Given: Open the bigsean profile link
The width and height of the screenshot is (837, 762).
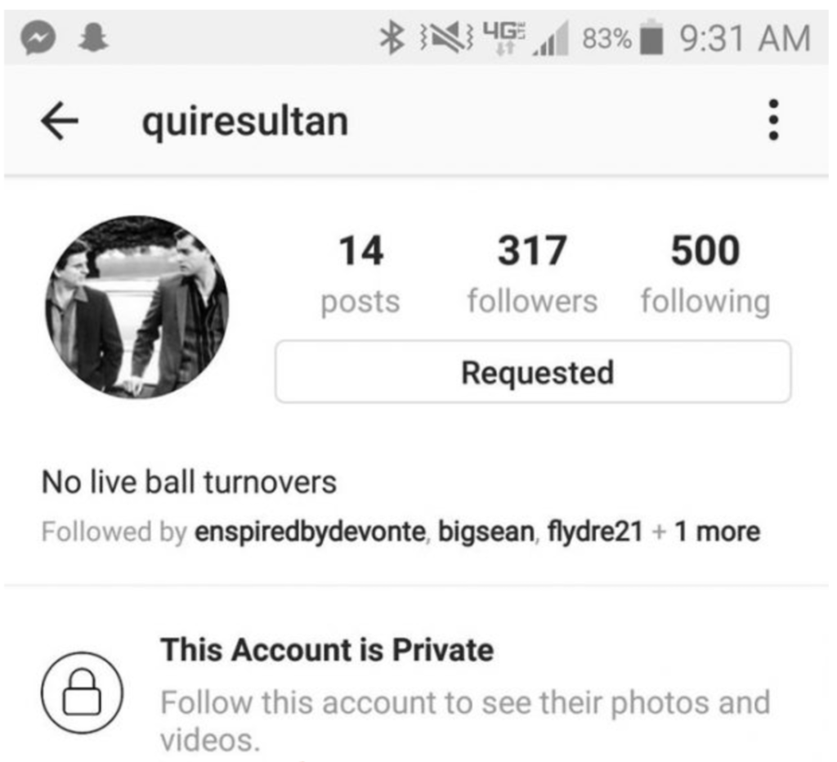Looking at the screenshot, I should [486, 532].
